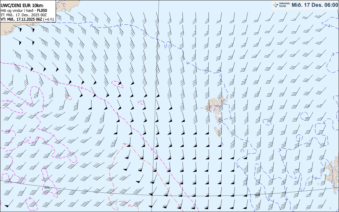Screen dimensions: 339x212
Task: Select the "Hiti og vindur í hæð - FL050" line
Action: point(24,10)
